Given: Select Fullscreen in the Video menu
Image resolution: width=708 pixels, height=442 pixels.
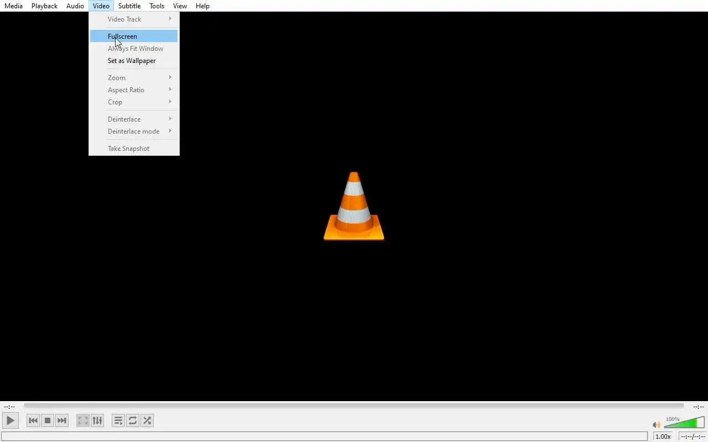Looking at the screenshot, I should point(134,36).
